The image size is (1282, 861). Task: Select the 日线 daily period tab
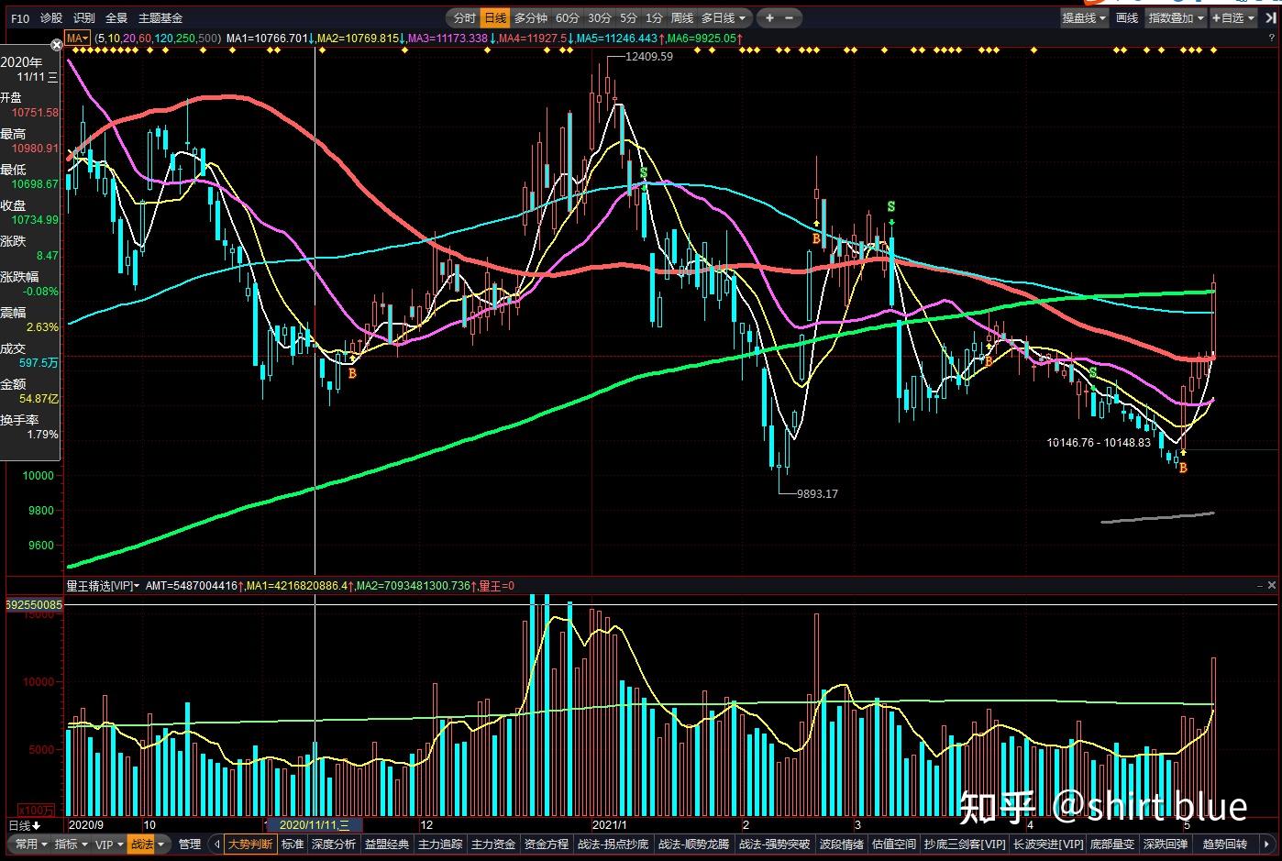tap(495, 17)
